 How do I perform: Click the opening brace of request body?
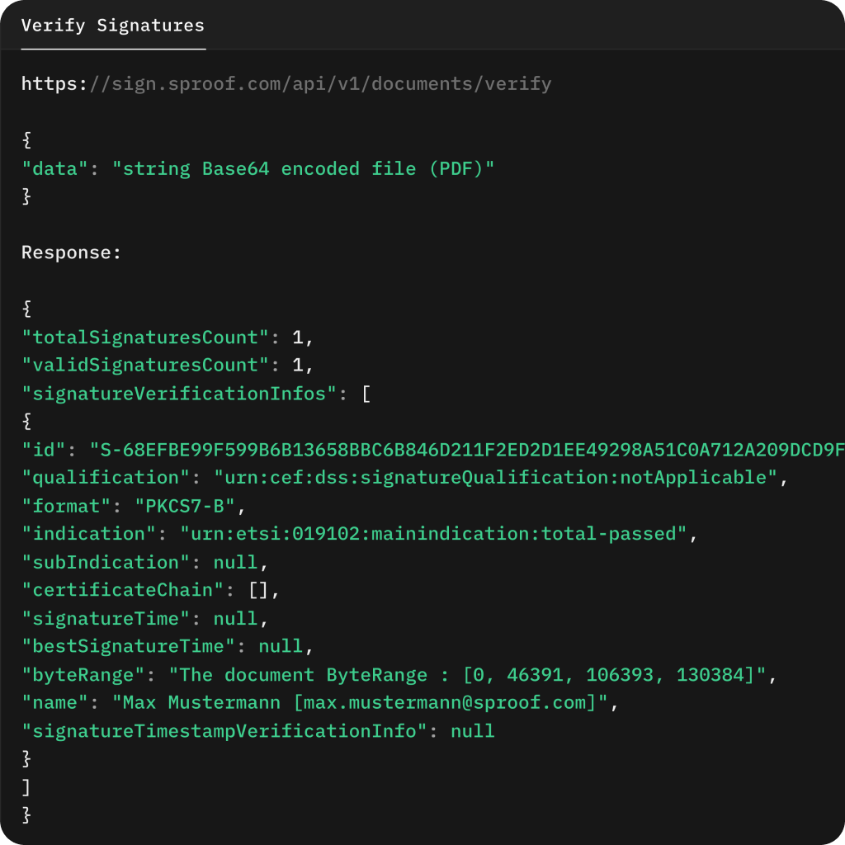click(x=26, y=141)
